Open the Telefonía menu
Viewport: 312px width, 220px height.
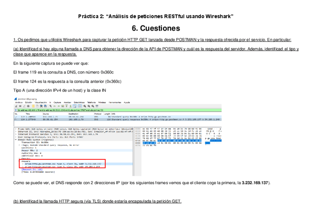coord(92,102)
